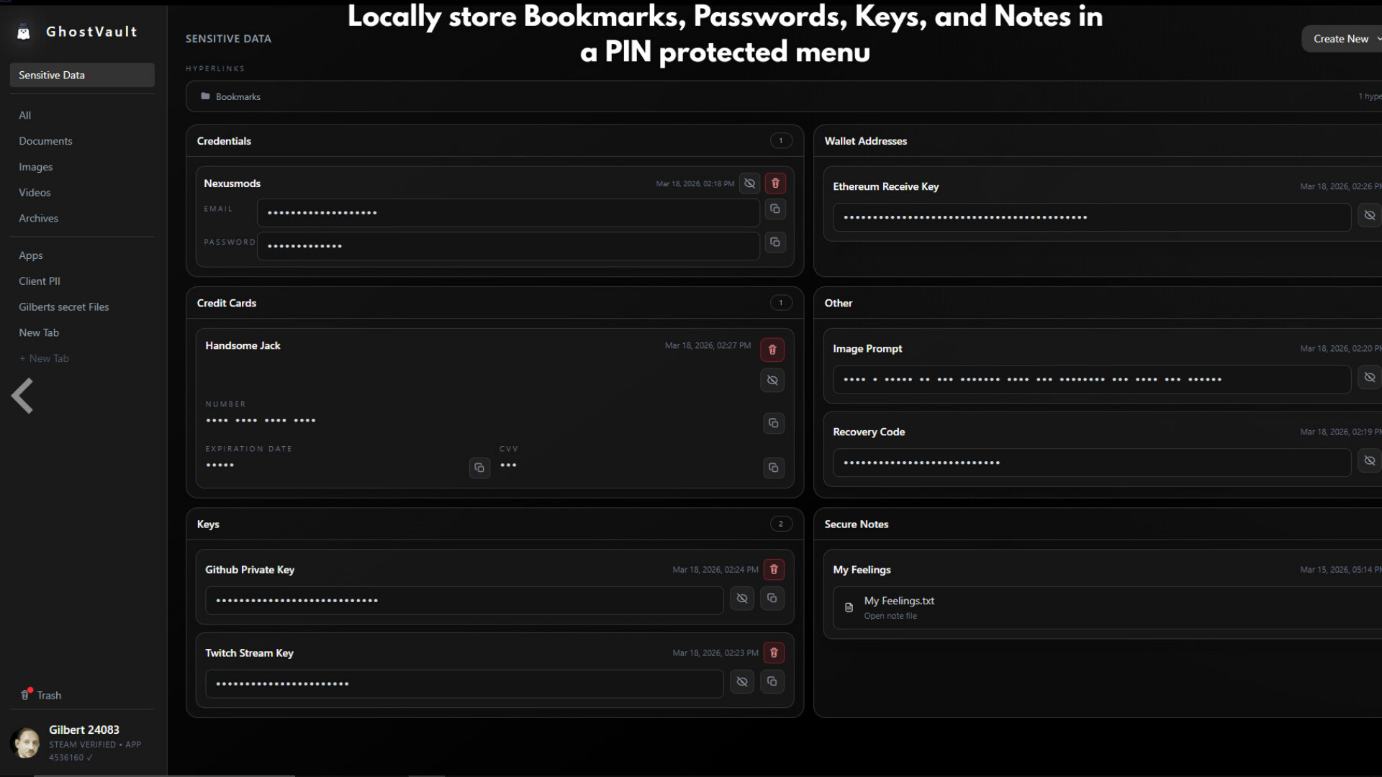Switch to the Images category

click(x=35, y=166)
